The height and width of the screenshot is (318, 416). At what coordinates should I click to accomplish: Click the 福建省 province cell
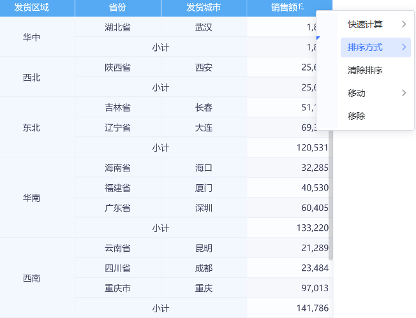(x=117, y=187)
